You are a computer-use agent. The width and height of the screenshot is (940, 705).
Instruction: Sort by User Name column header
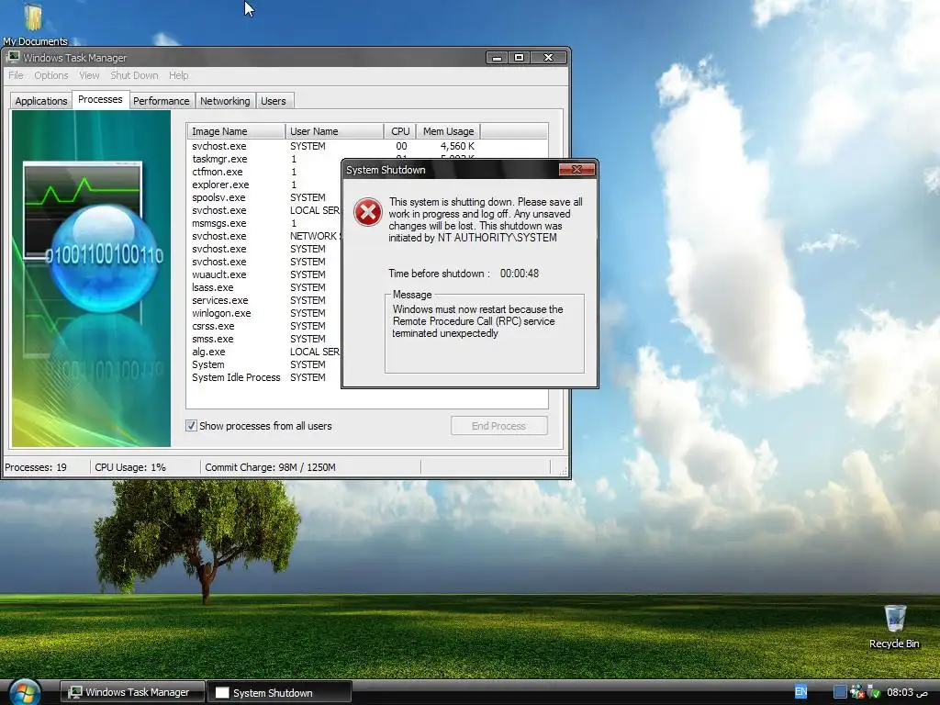point(334,131)
